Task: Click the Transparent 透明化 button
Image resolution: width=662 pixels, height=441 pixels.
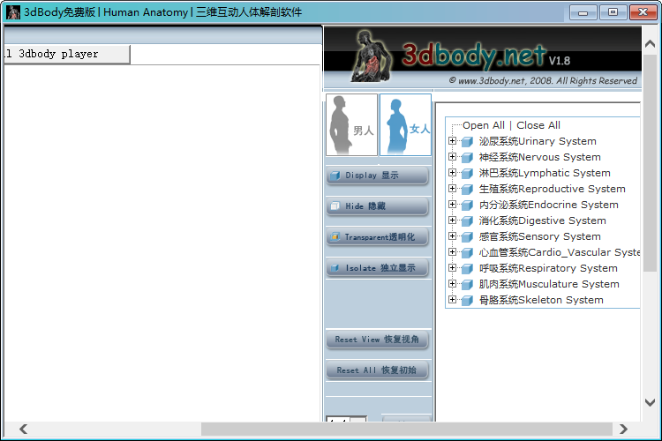Action: click(378, 236)
